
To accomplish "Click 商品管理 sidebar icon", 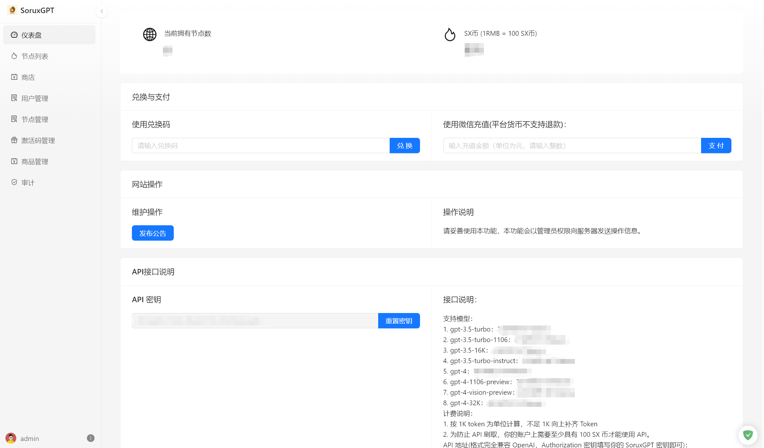I will click(14, 161).
